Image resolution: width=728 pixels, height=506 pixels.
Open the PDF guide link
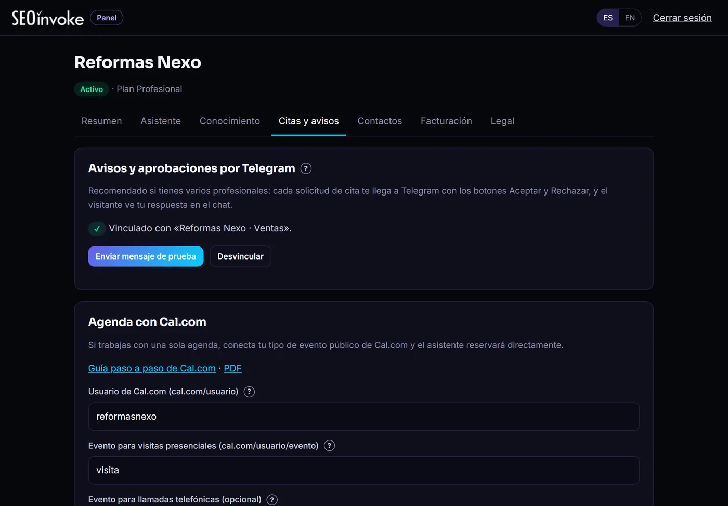(232, 368)
